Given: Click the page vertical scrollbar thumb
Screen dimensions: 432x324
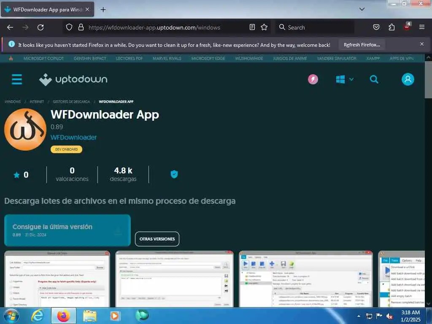Looking at the screenshot, I should point(428,80).
